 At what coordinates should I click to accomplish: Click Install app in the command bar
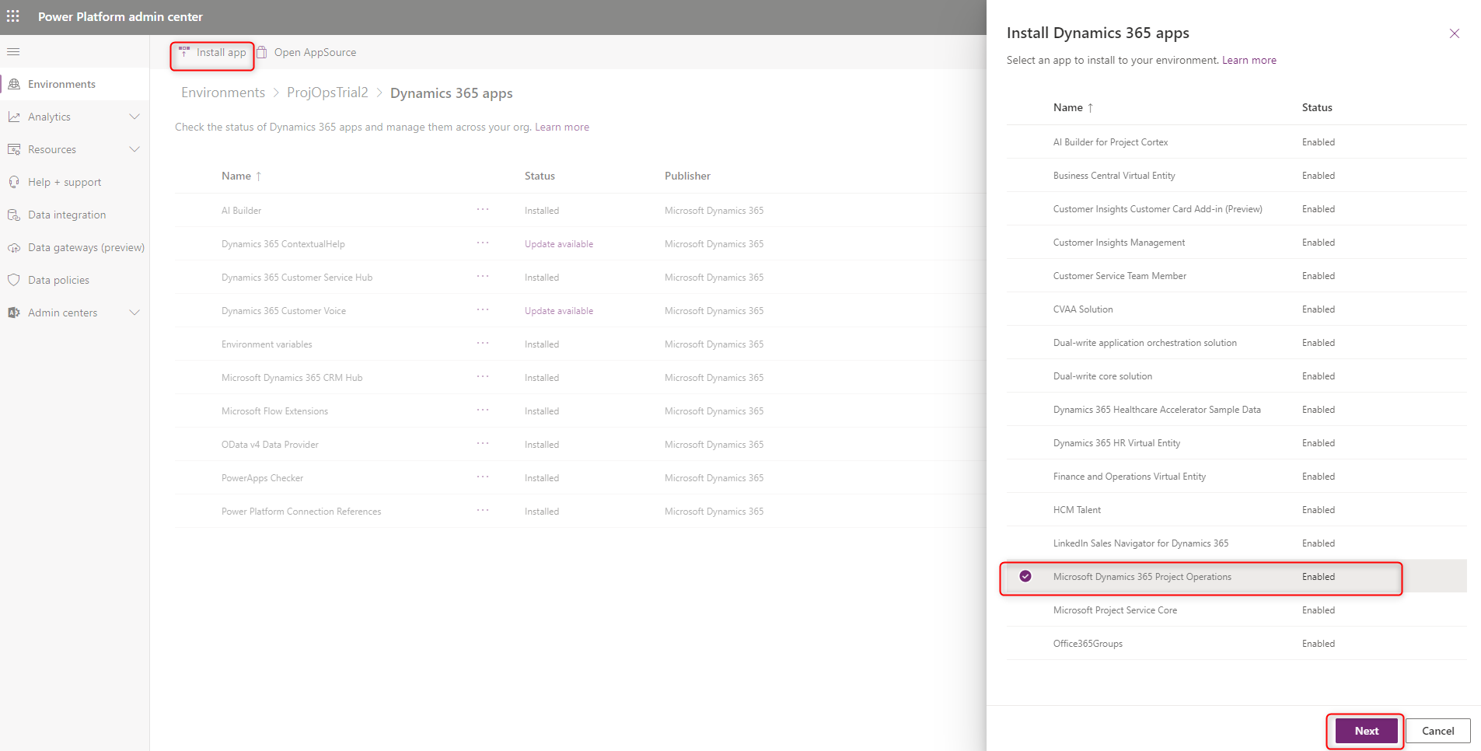(212, 53)
